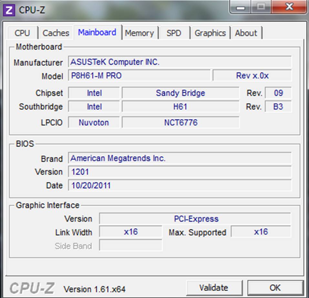Select the BIOS version value 1201
Screen dimensions: 309x298
180,171
